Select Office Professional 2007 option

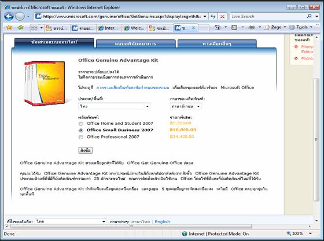tap(81, 137)
